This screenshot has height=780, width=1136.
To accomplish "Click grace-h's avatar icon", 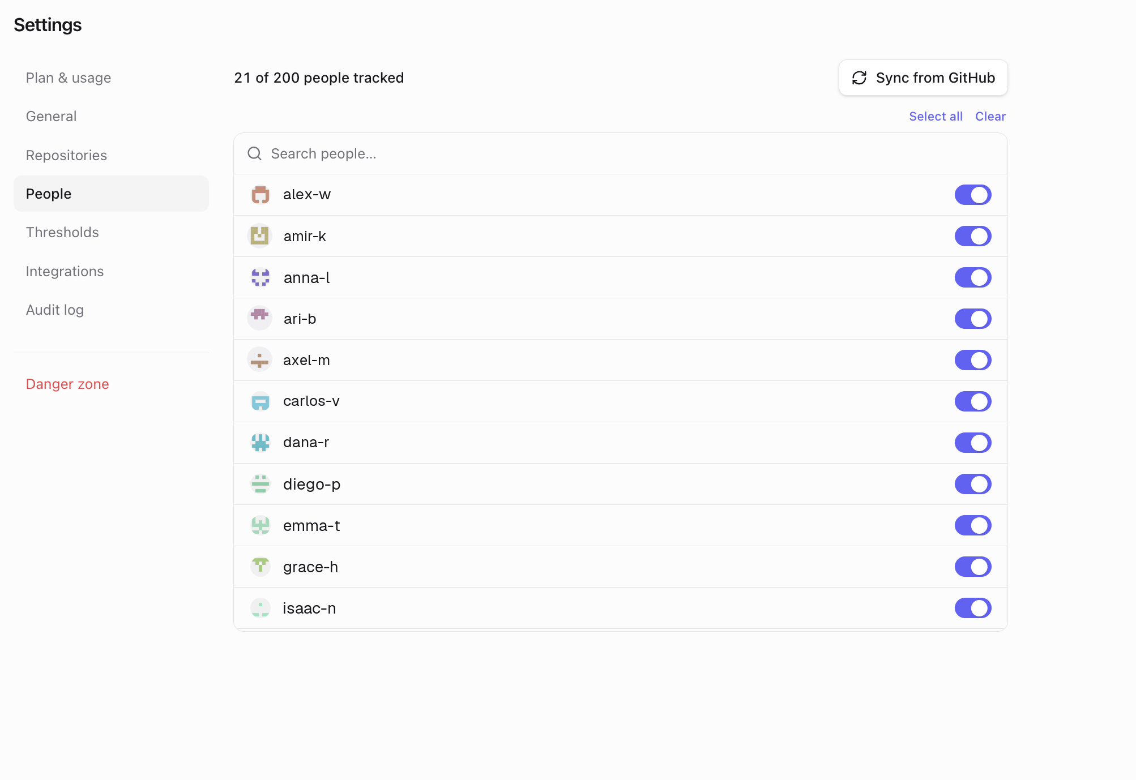I will (260, 567).
